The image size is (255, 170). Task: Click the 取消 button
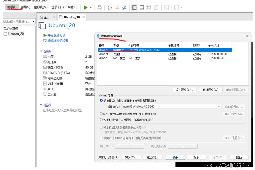point(197,158)
